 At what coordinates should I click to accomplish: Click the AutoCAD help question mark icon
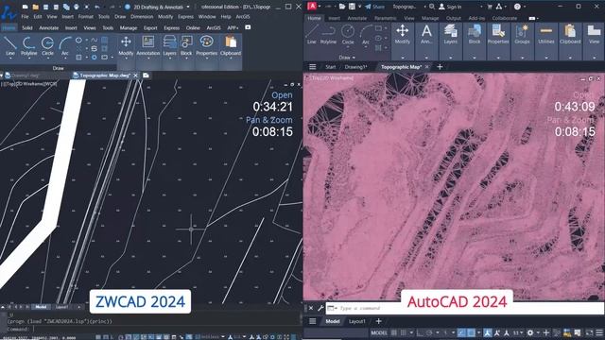517,7
